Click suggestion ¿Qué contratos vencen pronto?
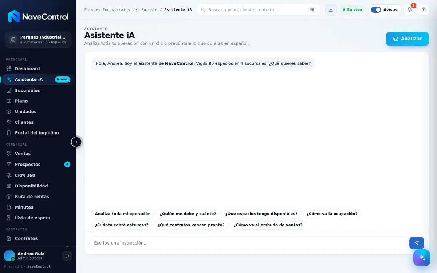This screenshot has width=437, height=273. click(x=191, y=225)
